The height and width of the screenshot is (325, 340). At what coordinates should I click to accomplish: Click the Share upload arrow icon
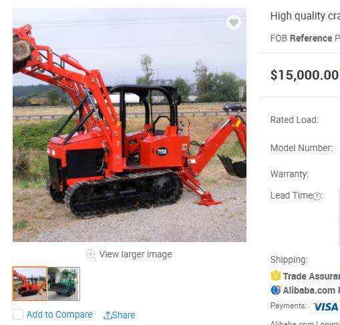coord(108,315)
